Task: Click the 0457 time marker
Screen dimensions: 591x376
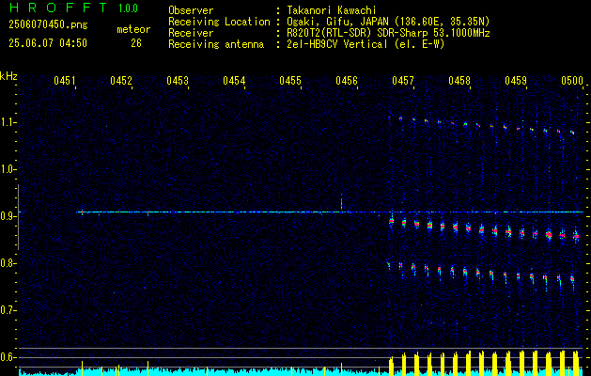Action: [x=403, y=81]
